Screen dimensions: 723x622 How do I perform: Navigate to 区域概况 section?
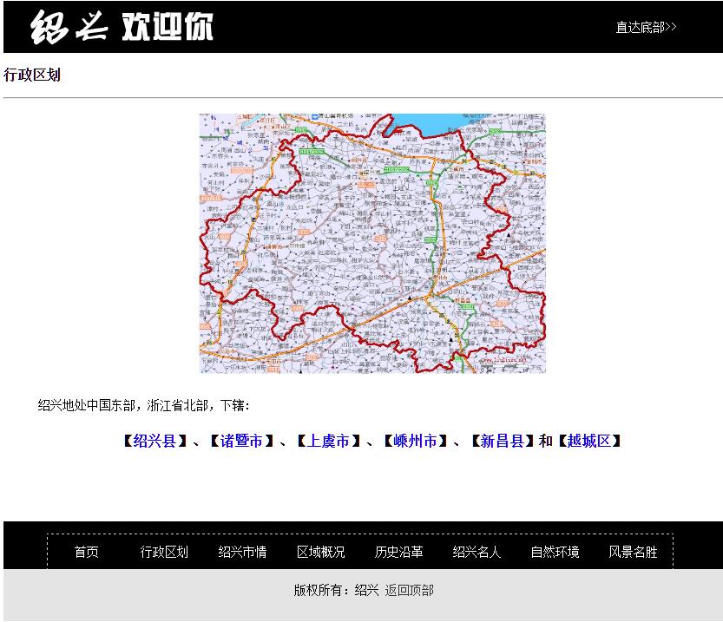(320, 552)
